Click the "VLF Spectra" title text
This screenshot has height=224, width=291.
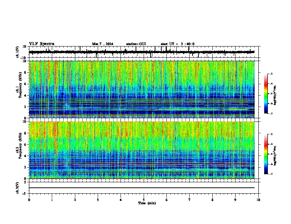[42, 44]
